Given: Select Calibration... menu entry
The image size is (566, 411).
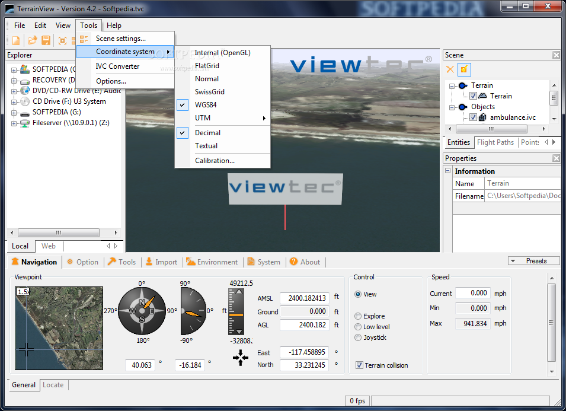Looking at the screenshot, I should coord(215,160).
